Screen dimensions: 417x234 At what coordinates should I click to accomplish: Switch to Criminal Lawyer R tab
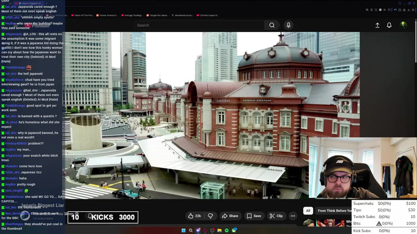click(207, 15)
